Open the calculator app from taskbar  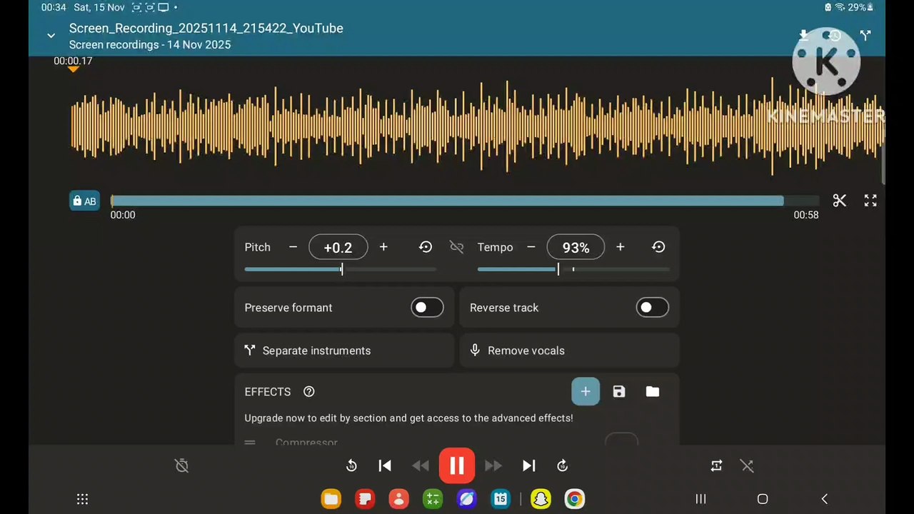coord(433,499)
